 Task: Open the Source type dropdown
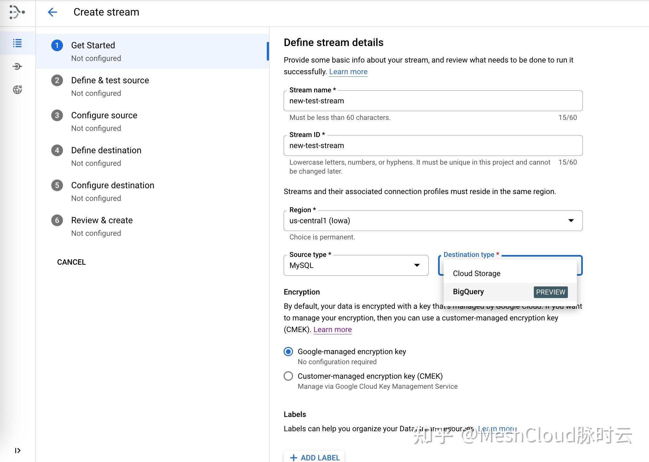tap(356, 265)
